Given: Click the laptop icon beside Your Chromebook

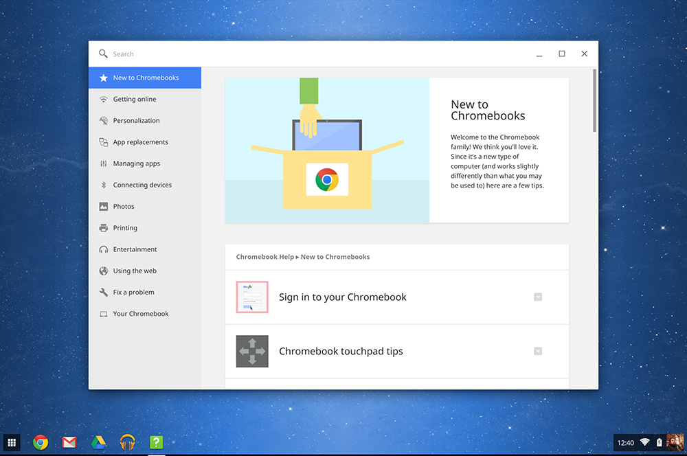Looking at the screenshot, I should click(x=104, y=314).
